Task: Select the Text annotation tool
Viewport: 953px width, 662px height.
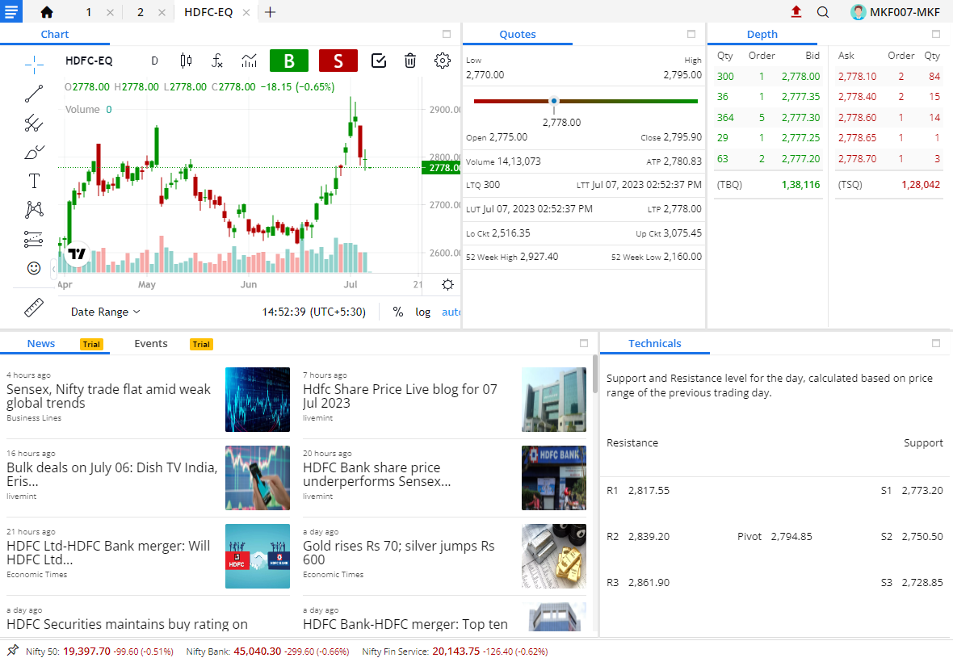Action: pyautogui.click(x=34, y=181)
